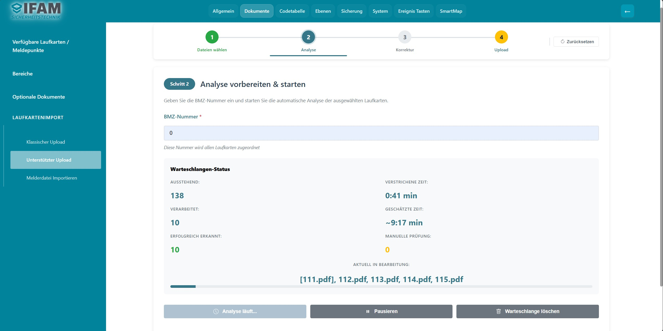Click the trash icon in Warteschlange löschen
Screen dimensions: 663x331
tap(499, 311)
